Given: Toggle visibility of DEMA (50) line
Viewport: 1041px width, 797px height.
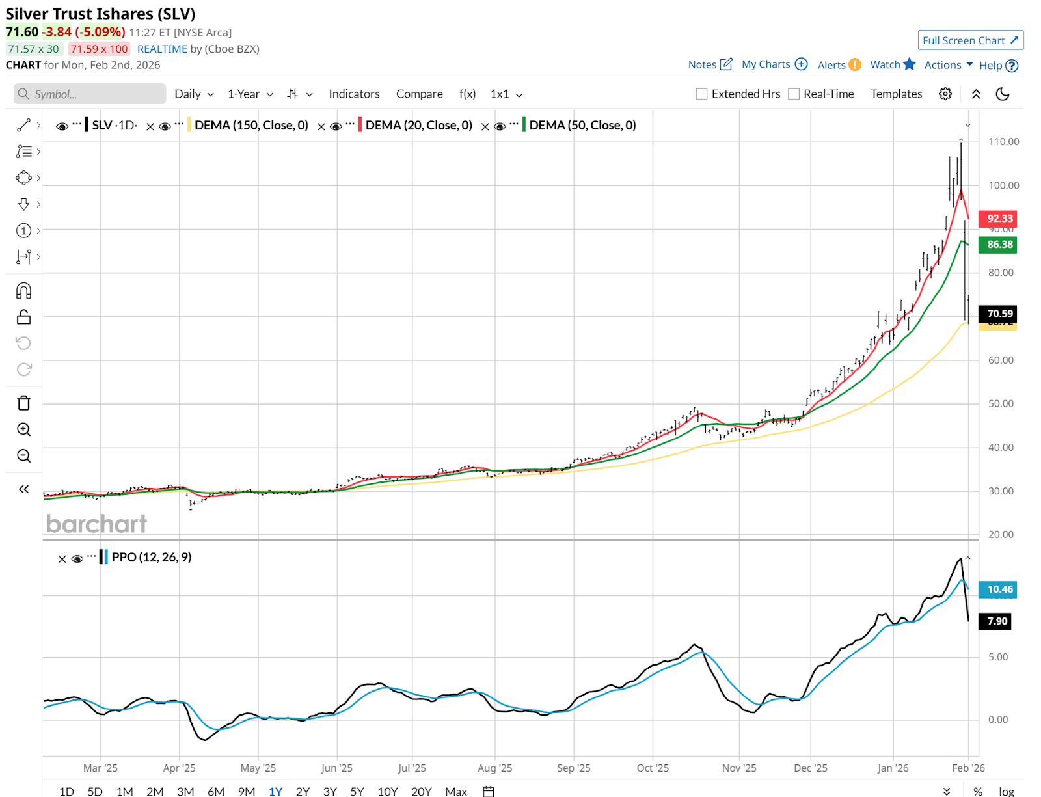Looking at the screenshot, I should pos(500,126).
